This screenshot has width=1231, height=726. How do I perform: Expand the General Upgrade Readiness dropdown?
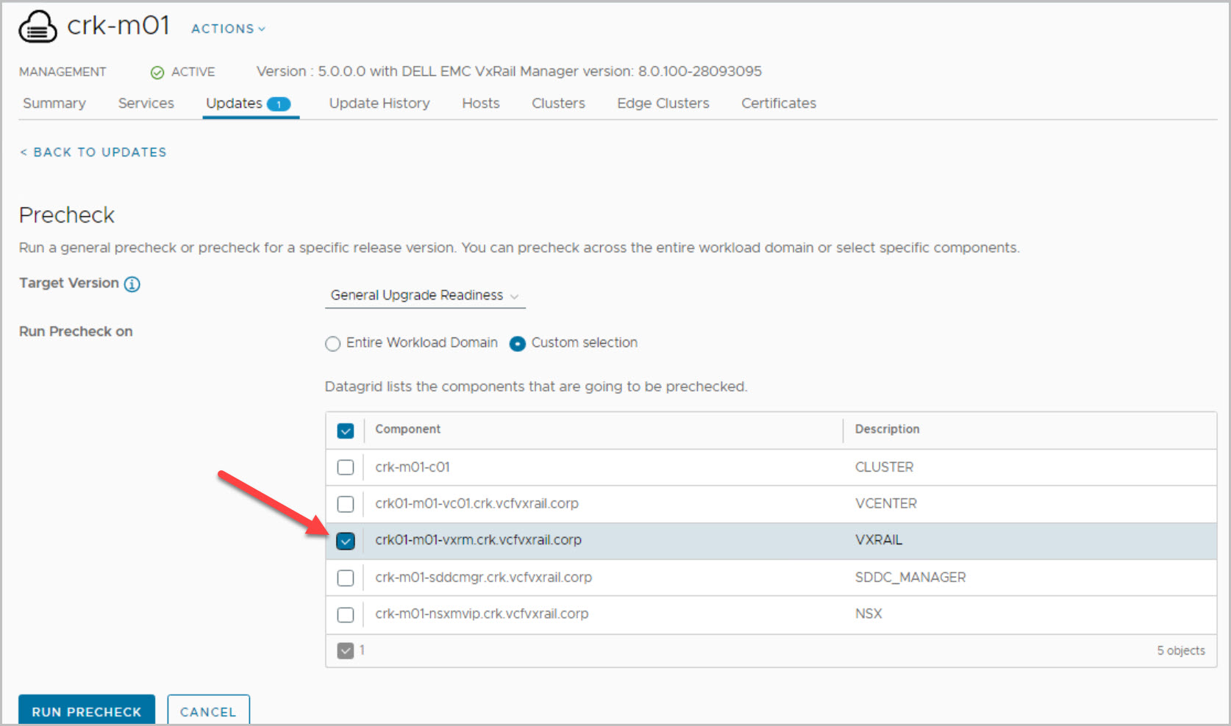point(424,295)
